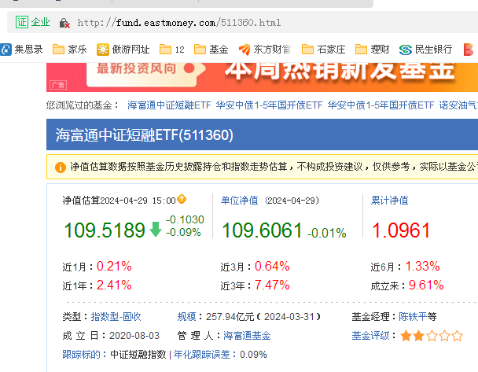This screenshot has height=372, width=478.
Task: Click the cumulative value 1.0961
Action: click(401, 230)
